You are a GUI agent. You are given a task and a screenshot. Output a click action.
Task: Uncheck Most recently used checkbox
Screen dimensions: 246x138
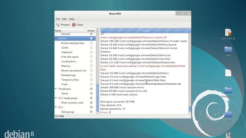(91, 102)
